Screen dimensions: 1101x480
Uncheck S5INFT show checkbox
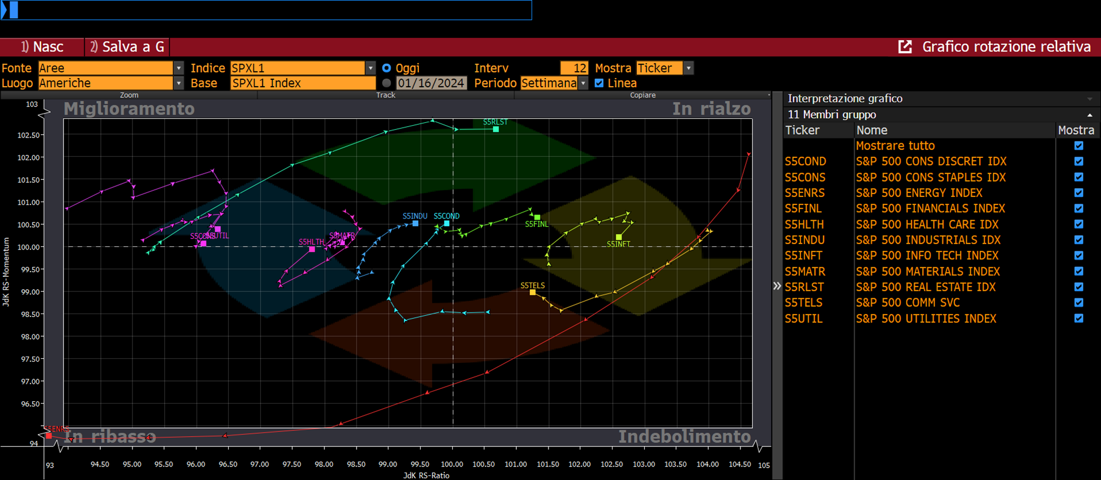(x=1079, y=255)
